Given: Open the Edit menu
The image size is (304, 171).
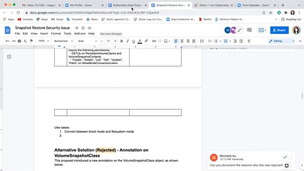Looking at the screenshot, I should click(25, 34).
